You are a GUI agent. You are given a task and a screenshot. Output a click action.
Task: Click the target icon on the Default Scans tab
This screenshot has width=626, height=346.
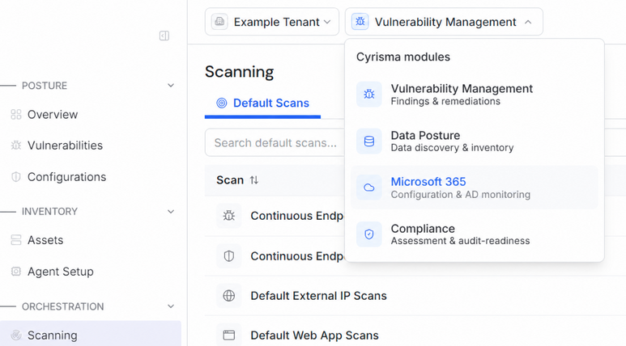222,103
